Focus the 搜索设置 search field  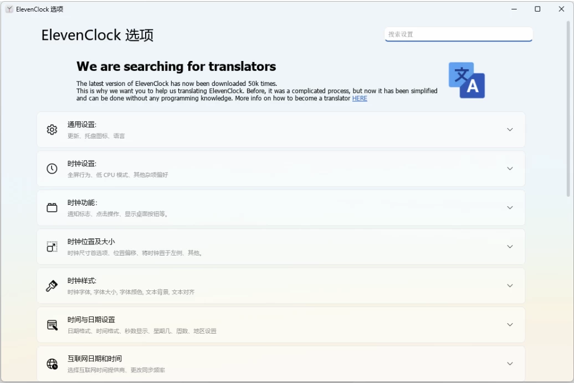tap(458, 34)
